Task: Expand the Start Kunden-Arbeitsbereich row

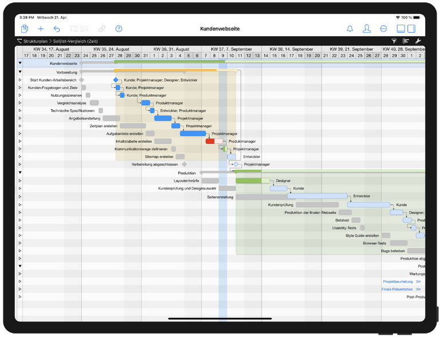Action: 20,80
